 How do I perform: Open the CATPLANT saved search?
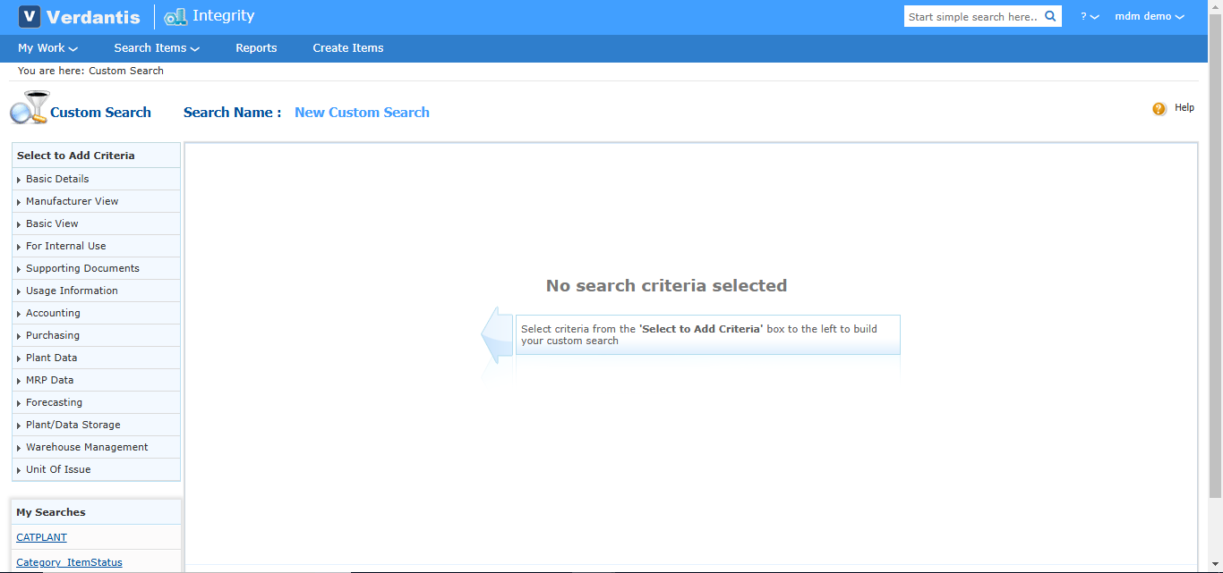pos(41,537)
